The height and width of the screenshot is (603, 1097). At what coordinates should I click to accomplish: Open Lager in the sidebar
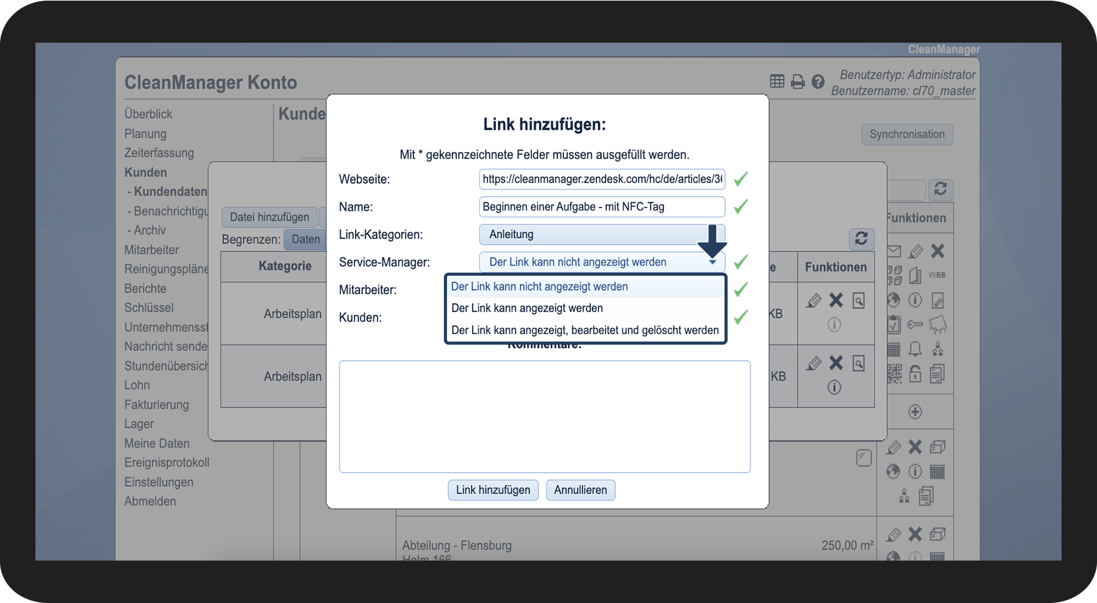(x=139, y=424)
